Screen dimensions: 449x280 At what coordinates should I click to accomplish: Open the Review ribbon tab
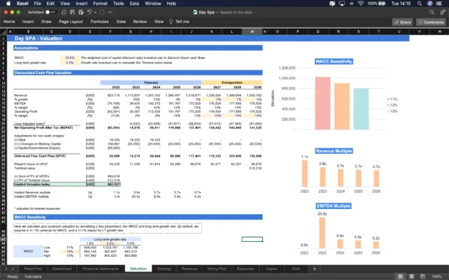(x=140, y=22)
